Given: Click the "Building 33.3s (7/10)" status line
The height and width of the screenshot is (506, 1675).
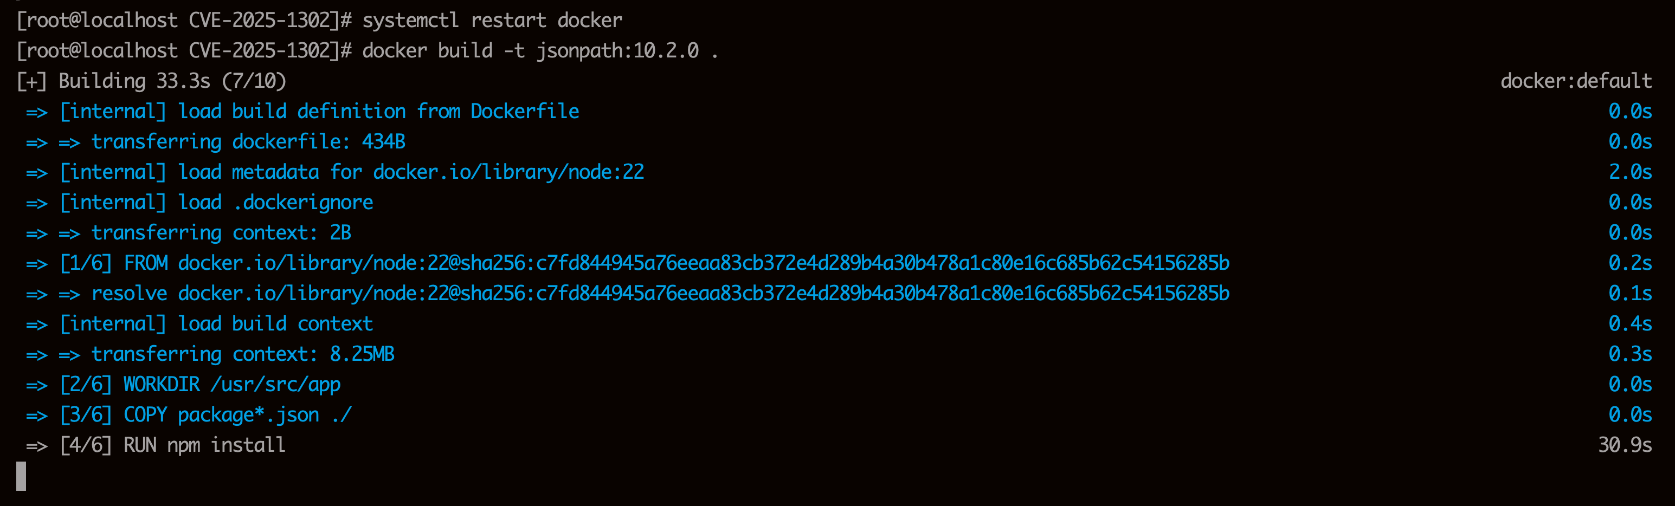Looking at the screenshot, I should 172,81.
